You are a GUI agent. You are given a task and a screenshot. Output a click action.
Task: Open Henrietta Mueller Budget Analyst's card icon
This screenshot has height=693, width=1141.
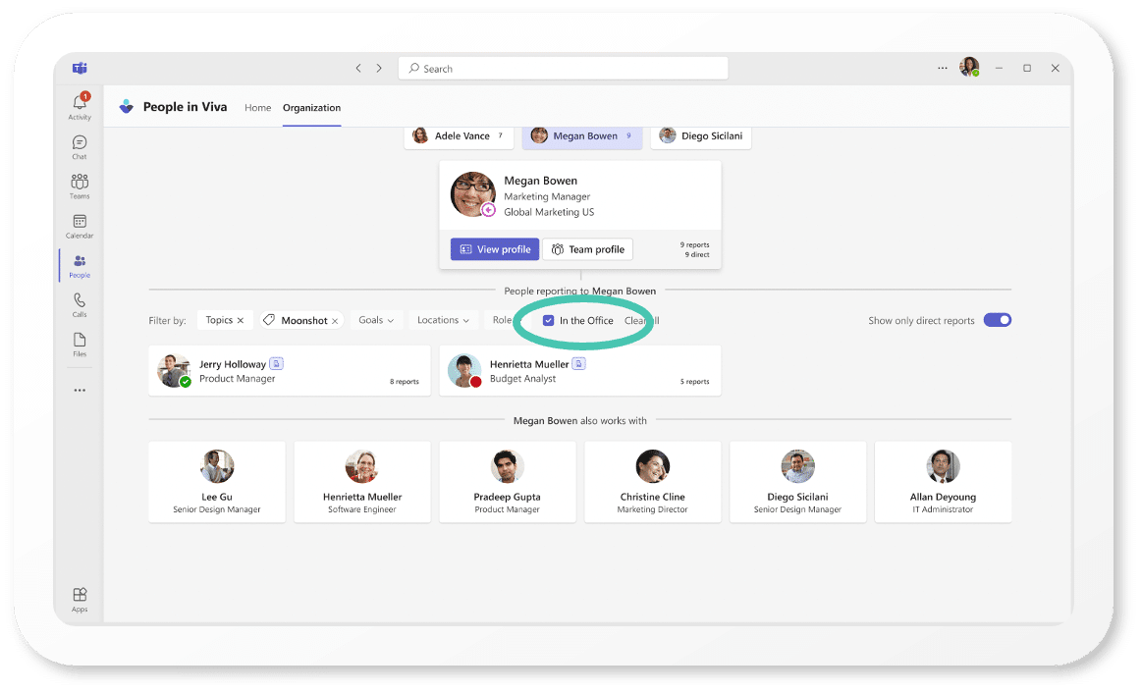click(578, 363)
